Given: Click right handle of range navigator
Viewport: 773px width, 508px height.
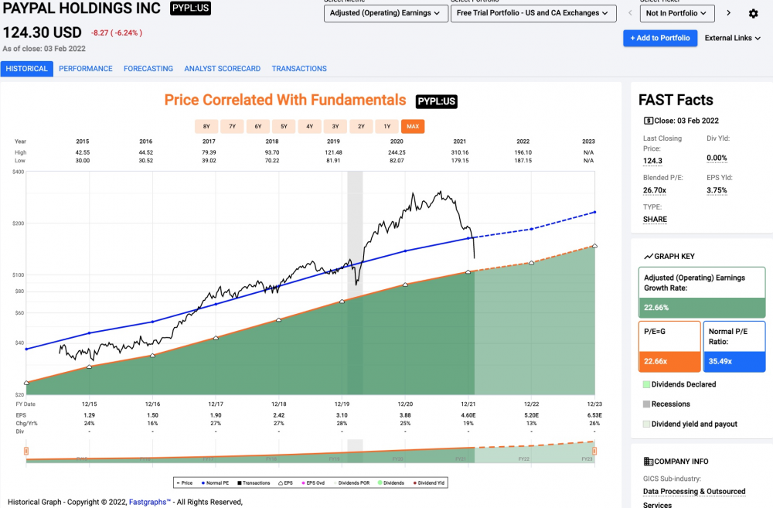Looking at the screenshot, I should [x=594, y=451].
